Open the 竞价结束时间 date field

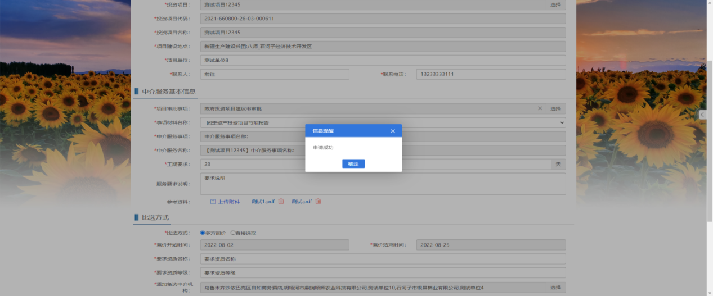point(491,245)
